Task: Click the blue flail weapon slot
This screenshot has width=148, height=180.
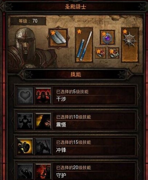Action: pyautogui.click(x=84, y=45)
